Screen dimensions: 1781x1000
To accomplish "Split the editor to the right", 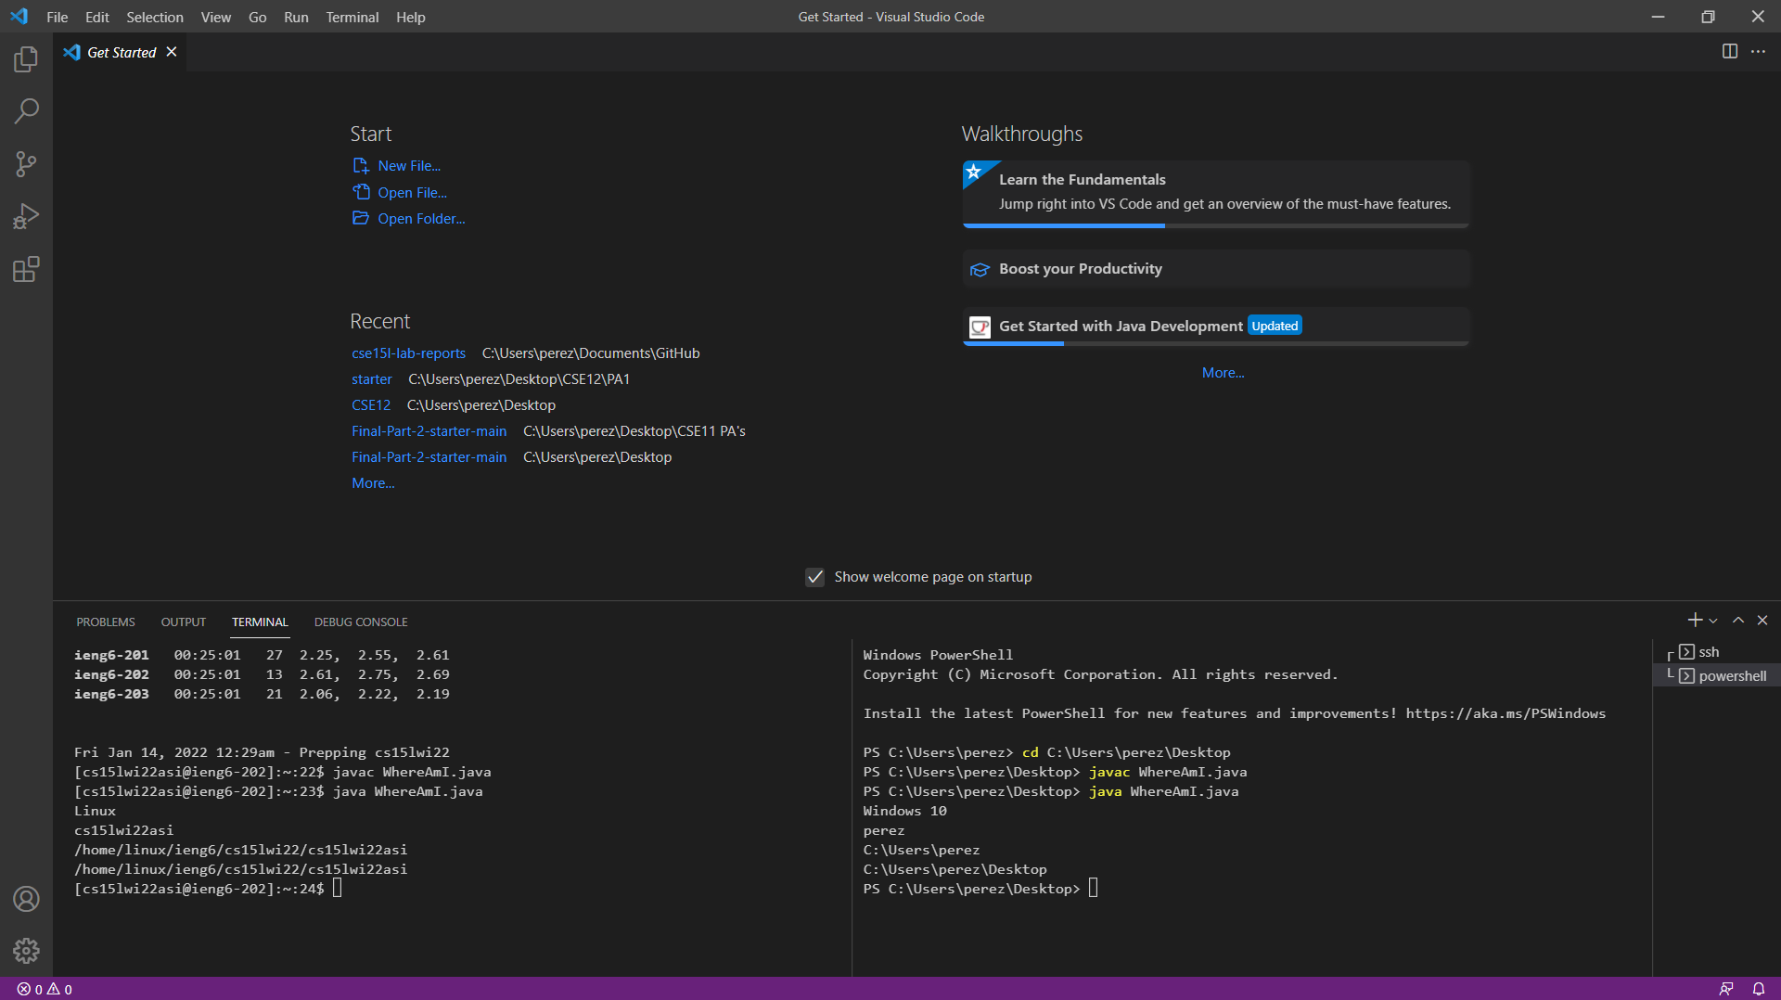I will tap(1729, 52).
